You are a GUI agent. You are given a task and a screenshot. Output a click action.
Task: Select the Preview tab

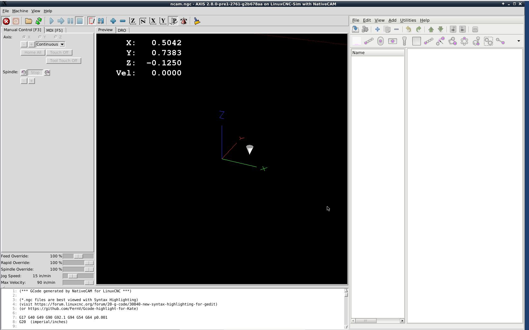[x=105, y=30]
